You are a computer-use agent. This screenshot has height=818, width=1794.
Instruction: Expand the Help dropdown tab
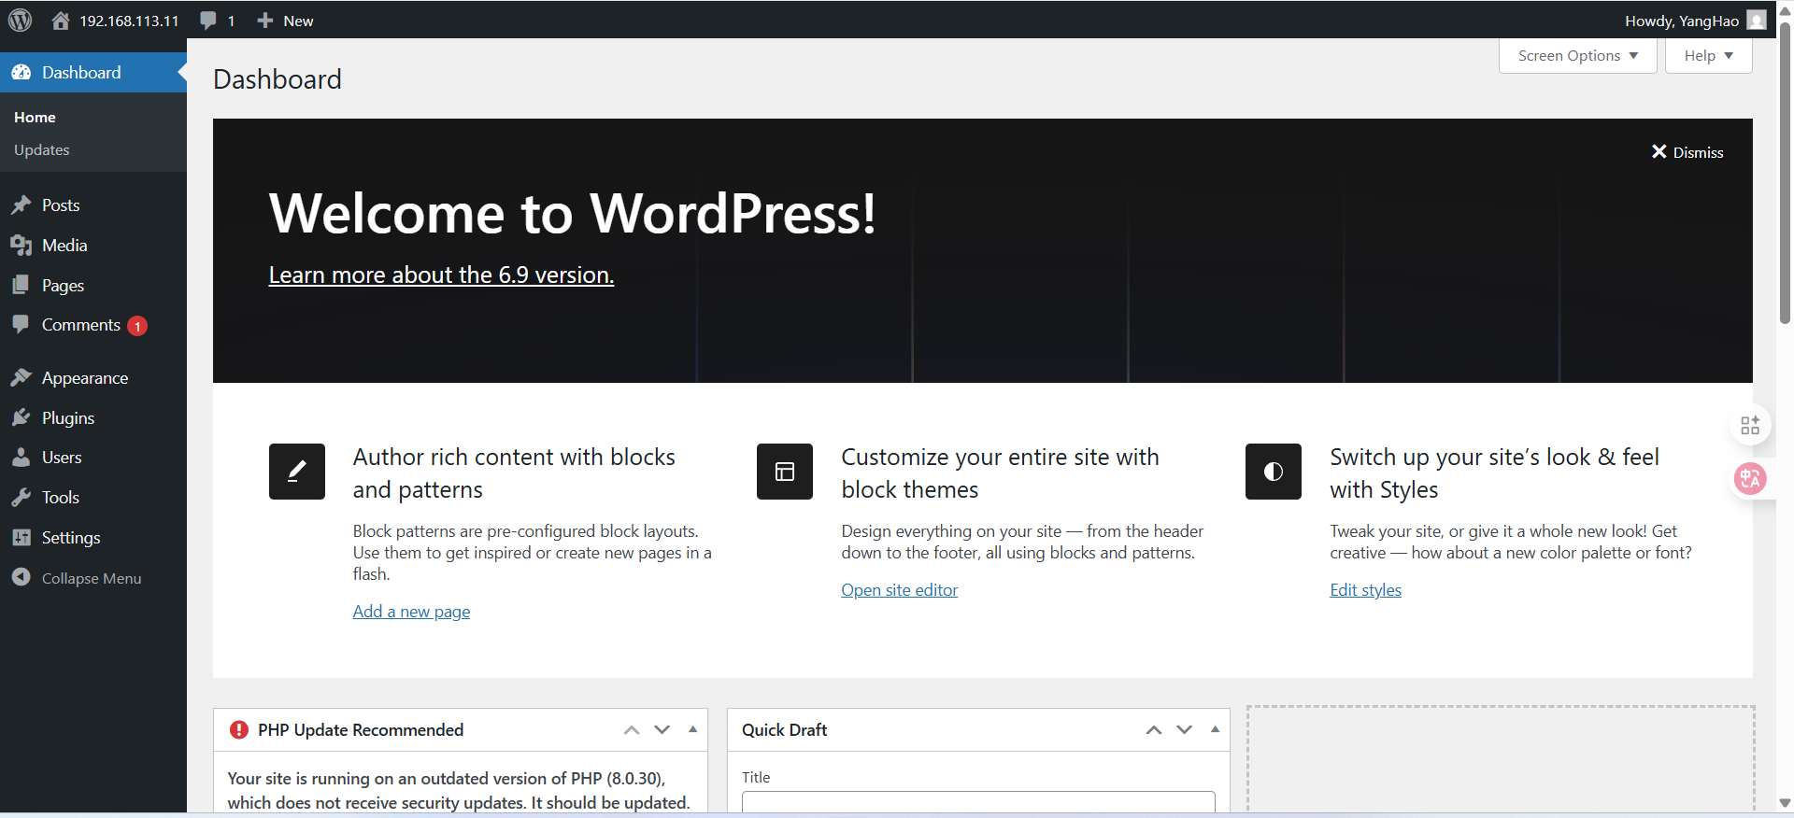click(x=1708, y=56)
